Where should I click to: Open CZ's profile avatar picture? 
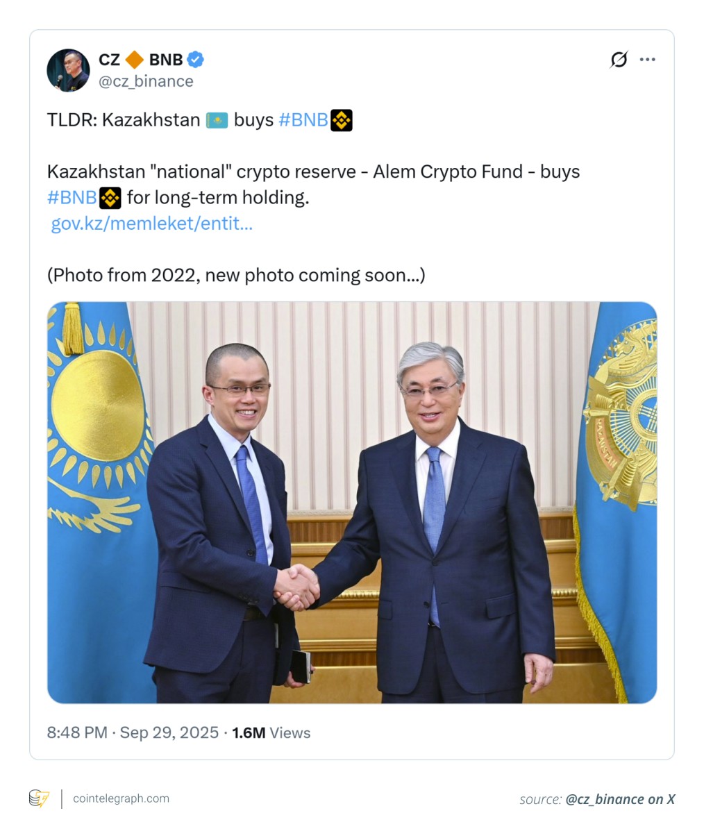point(68,70)
